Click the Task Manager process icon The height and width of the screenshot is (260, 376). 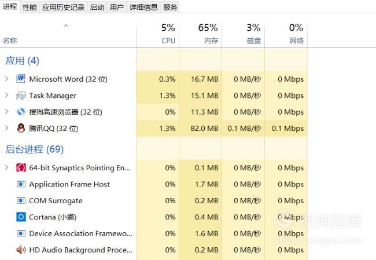point(21,96)
